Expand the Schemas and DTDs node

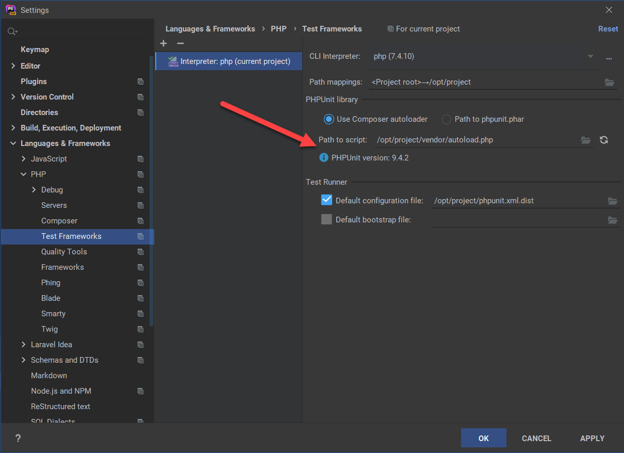[23, 360]
